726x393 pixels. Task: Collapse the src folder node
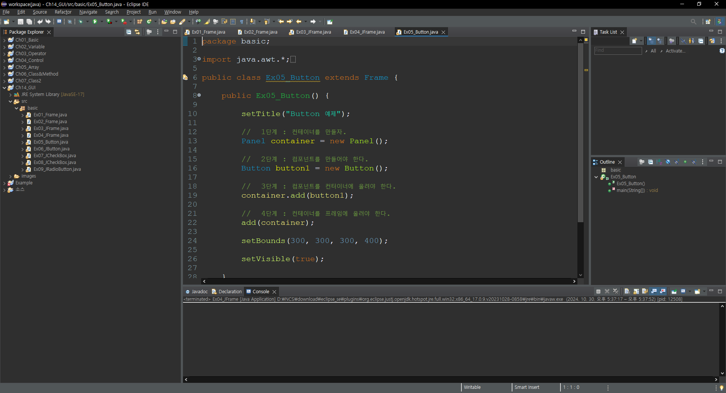pos(10,101)
